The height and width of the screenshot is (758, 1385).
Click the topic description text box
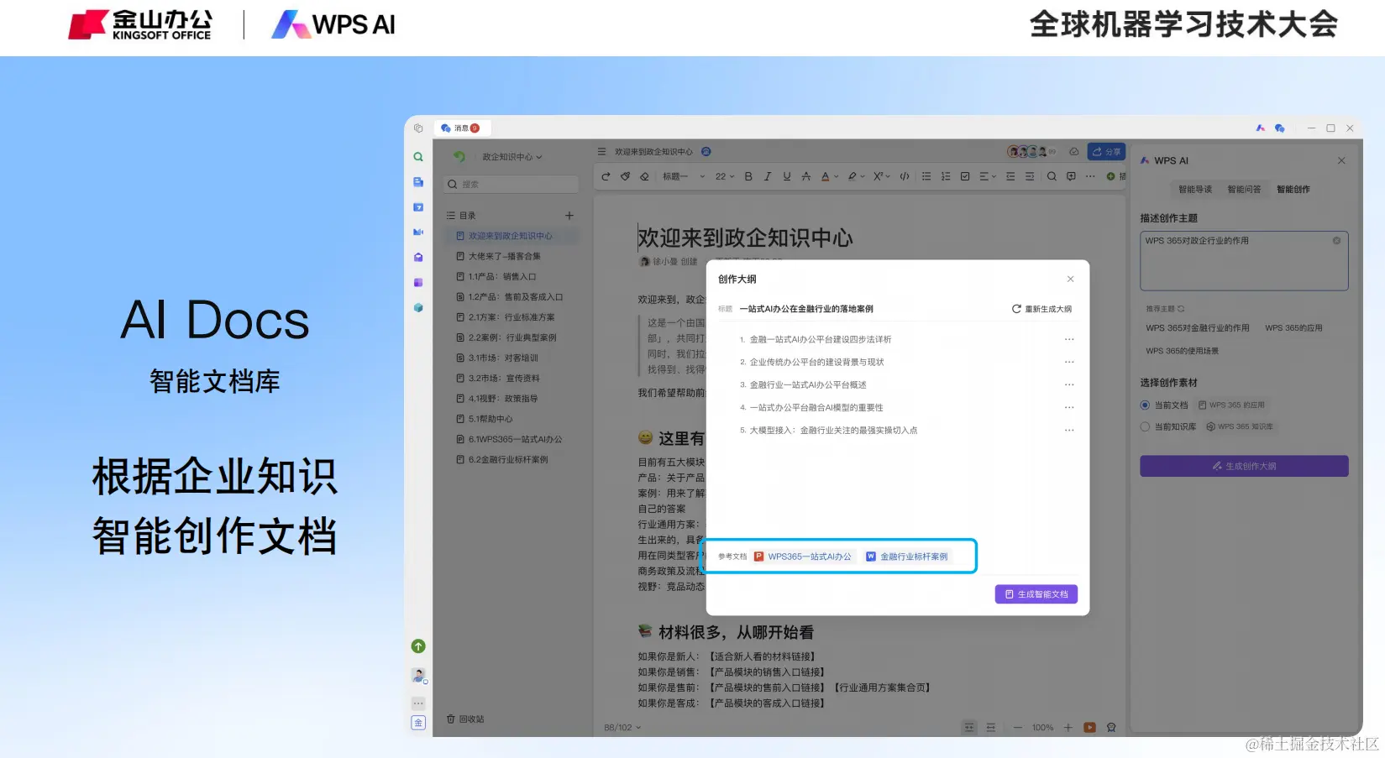coord(1244,261)
